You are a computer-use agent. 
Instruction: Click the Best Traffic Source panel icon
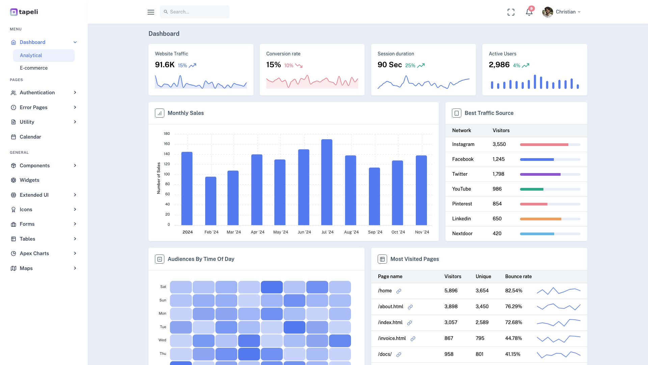456,113
